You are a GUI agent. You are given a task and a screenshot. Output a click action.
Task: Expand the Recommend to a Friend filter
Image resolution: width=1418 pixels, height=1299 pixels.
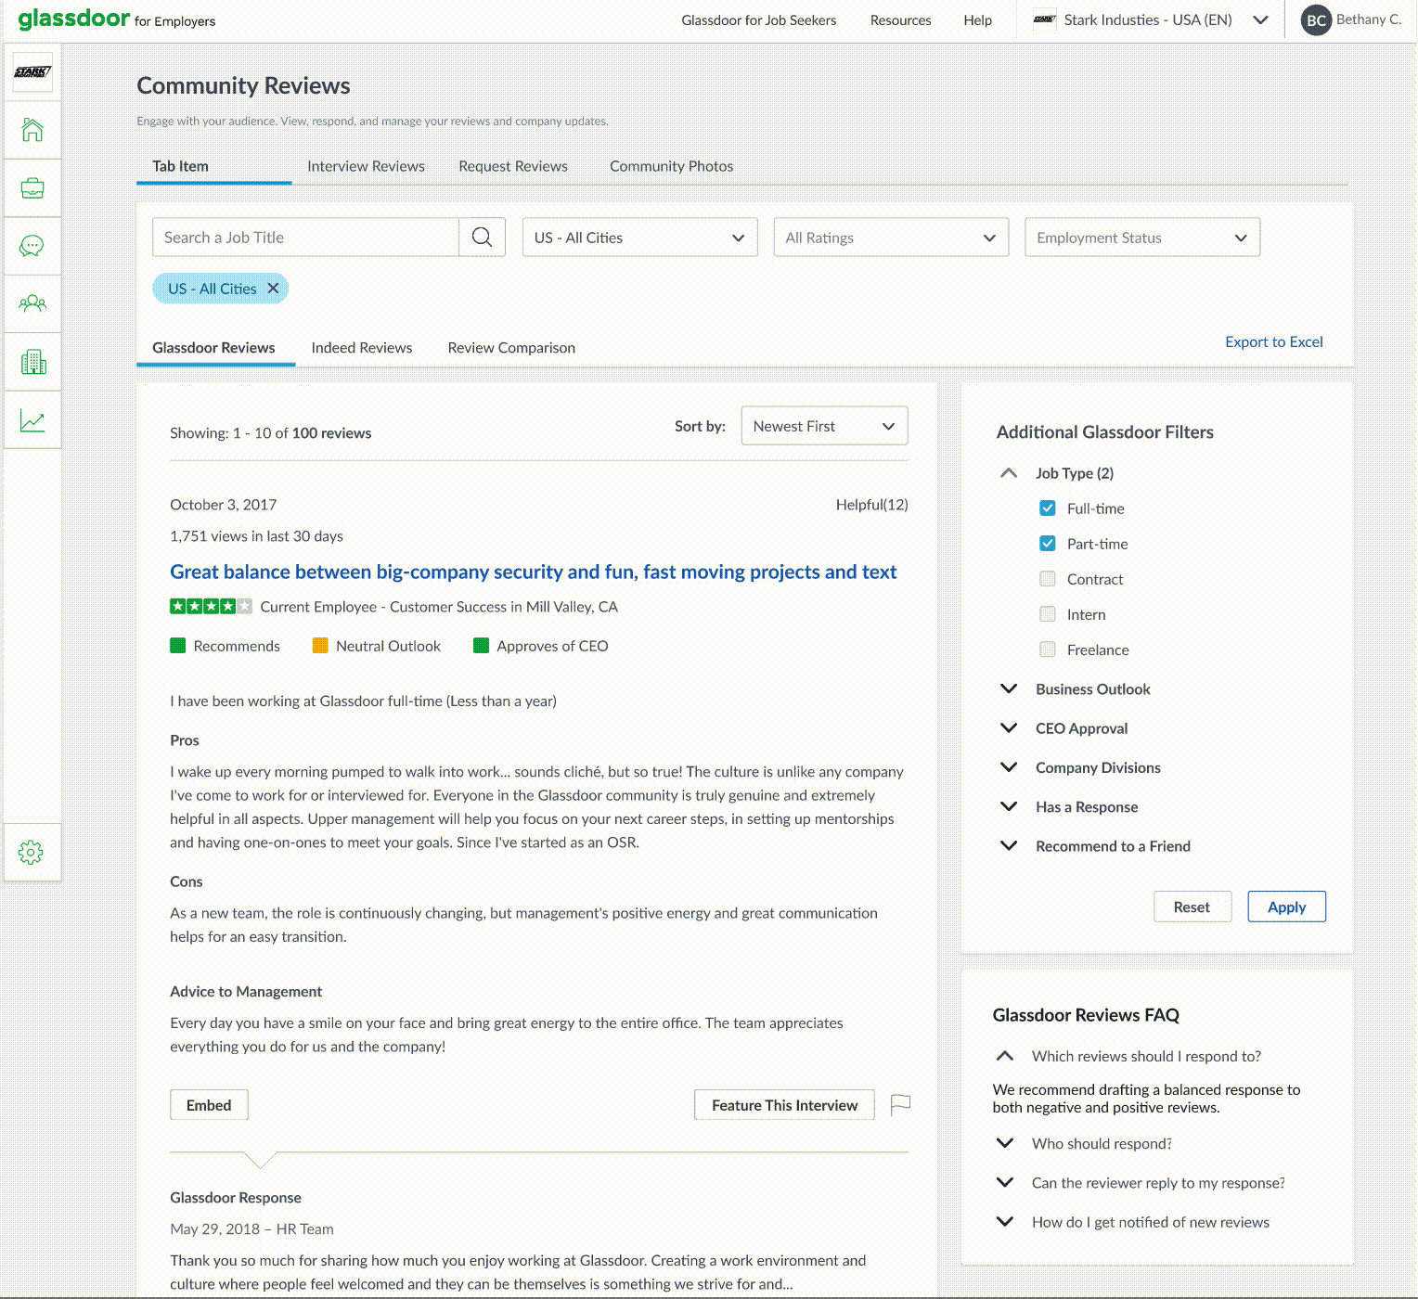(1009, 846)
